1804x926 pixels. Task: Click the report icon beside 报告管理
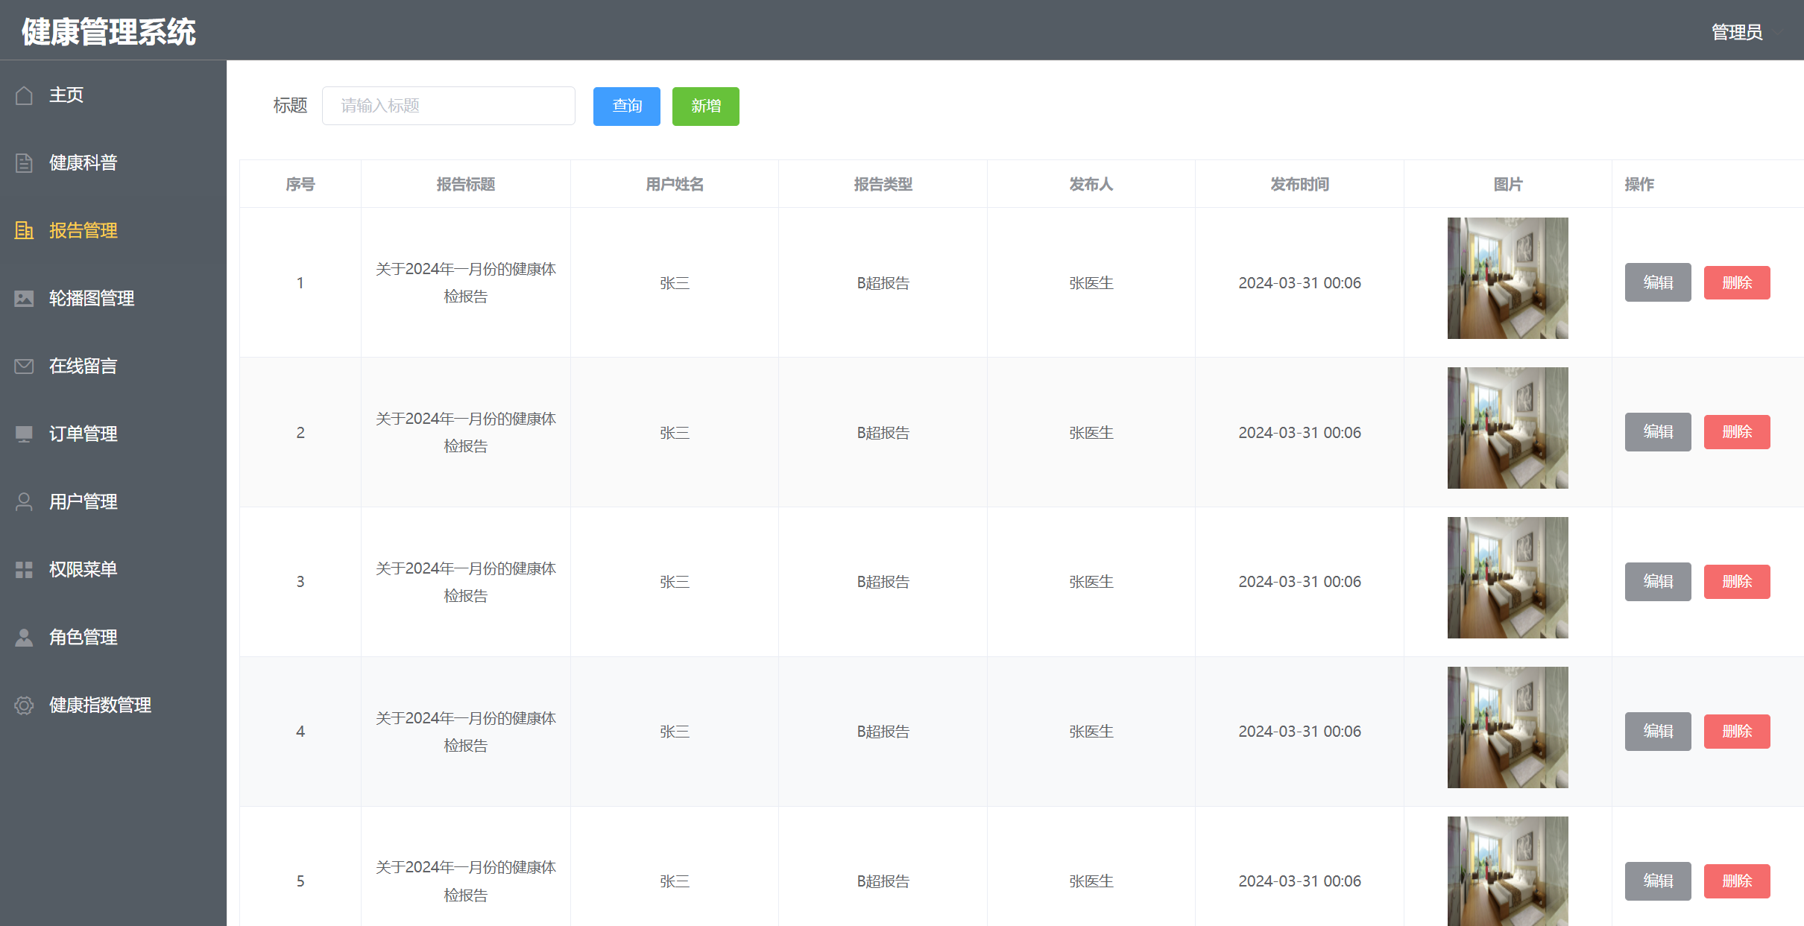24,231
